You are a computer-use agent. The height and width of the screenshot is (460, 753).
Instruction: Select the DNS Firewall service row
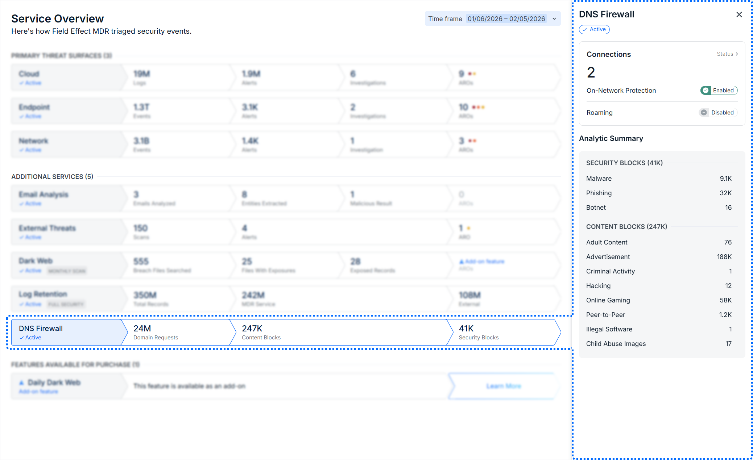[67, 332]
